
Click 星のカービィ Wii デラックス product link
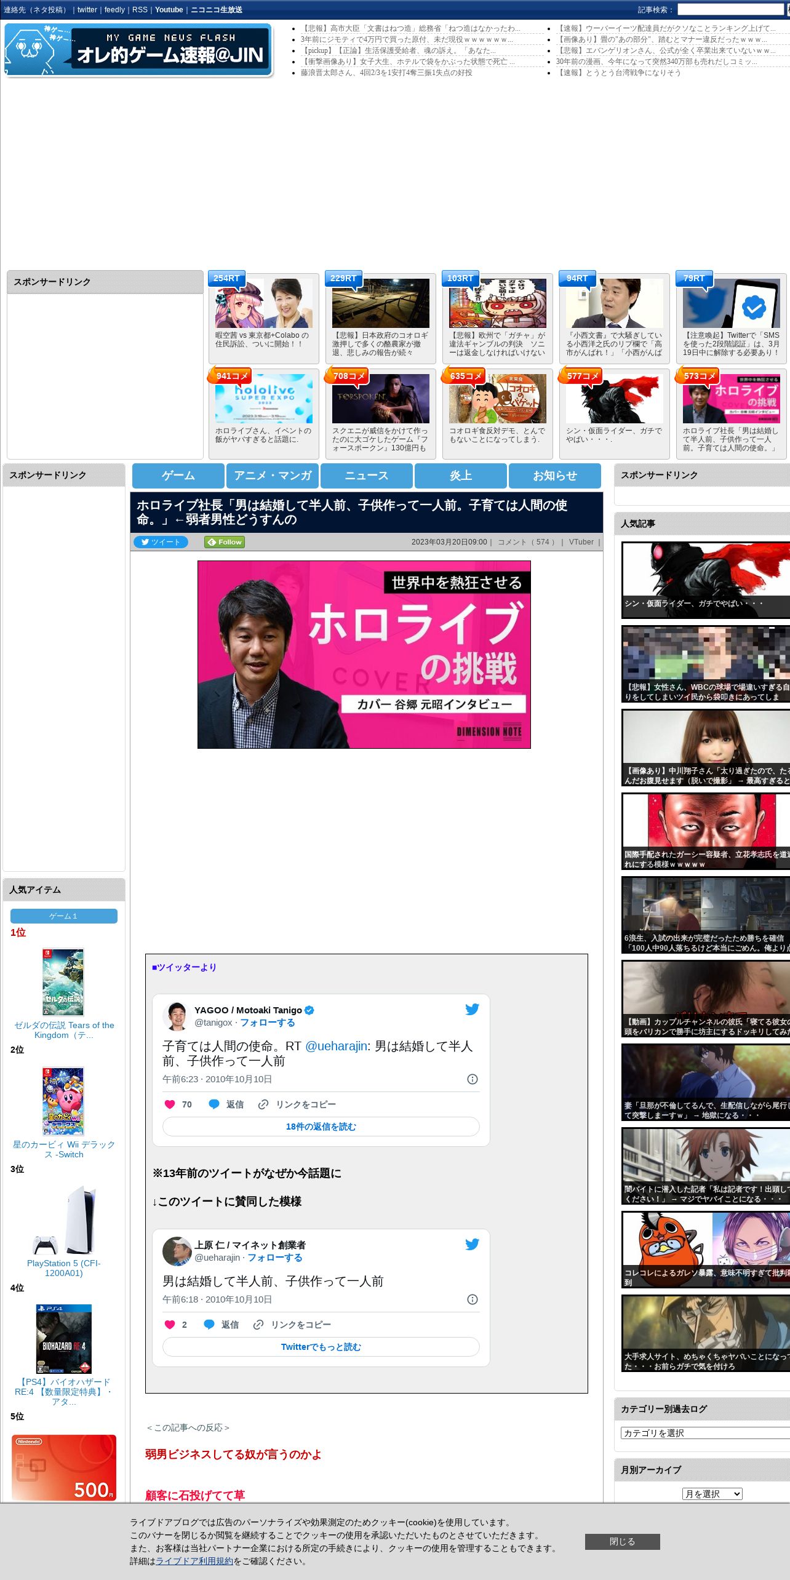(64, 1149)
